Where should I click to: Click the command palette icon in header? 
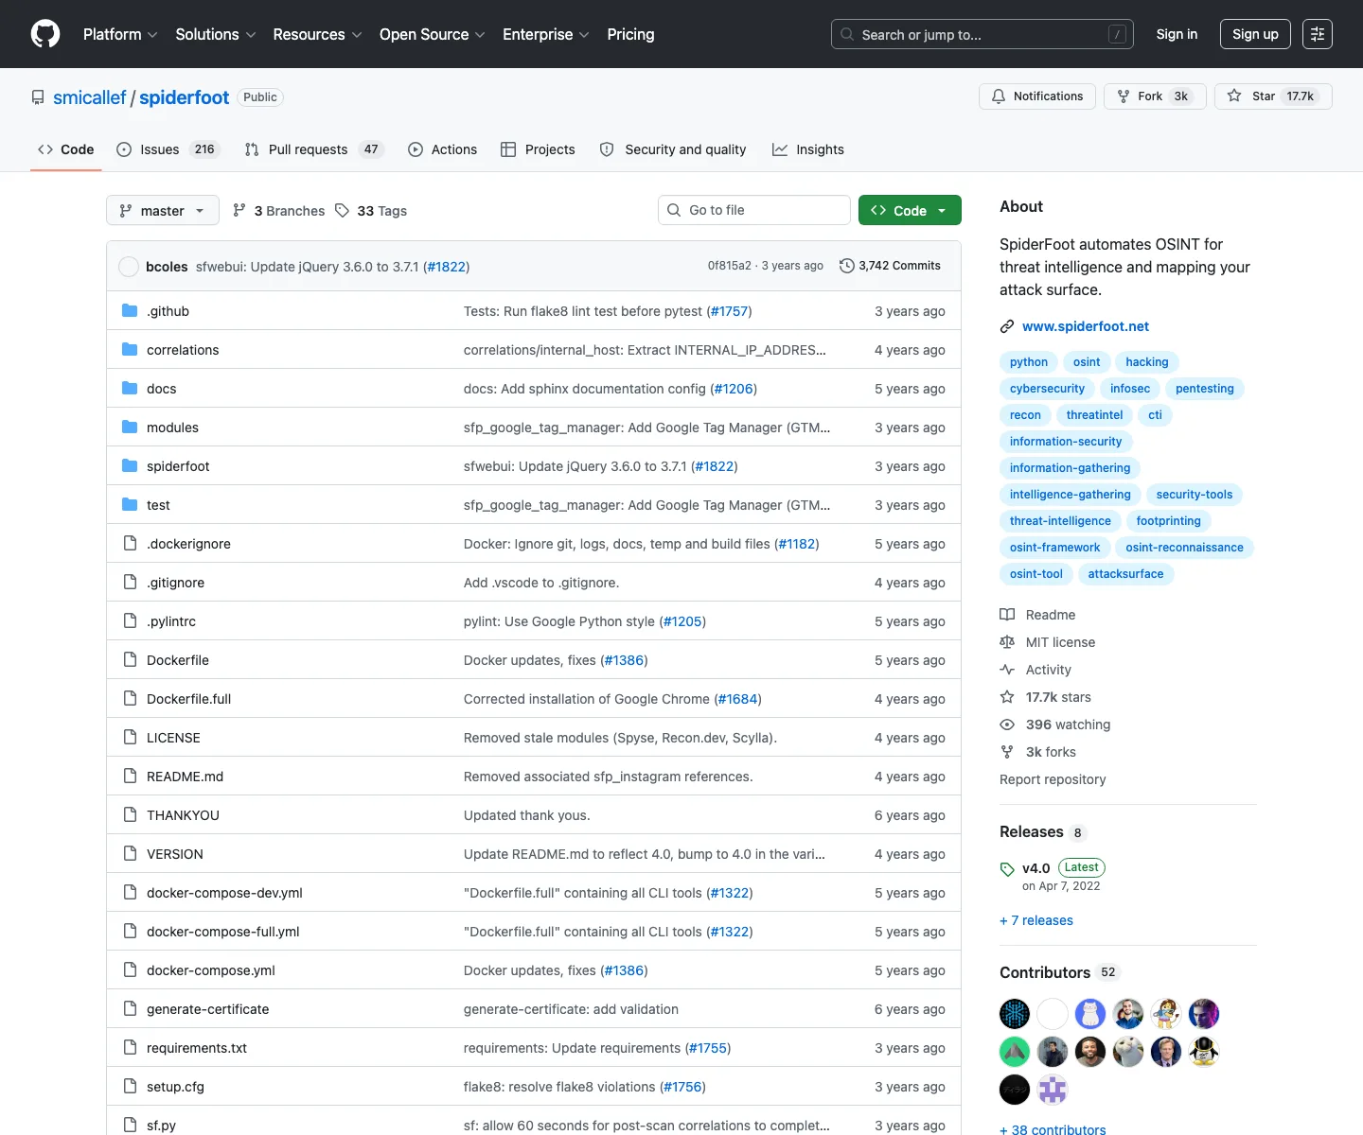click(1318, 34)
